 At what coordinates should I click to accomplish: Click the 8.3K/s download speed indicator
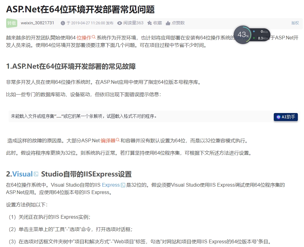tap(262, 38)
